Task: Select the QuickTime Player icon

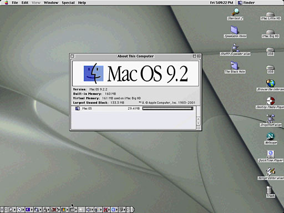Action: tap(271, 156)
